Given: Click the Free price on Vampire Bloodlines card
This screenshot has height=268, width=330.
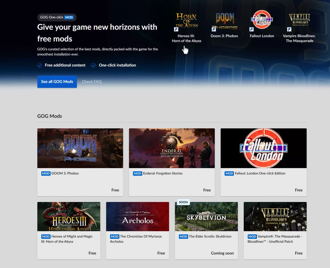Looking at the screenshot, I should coord(299,253).
